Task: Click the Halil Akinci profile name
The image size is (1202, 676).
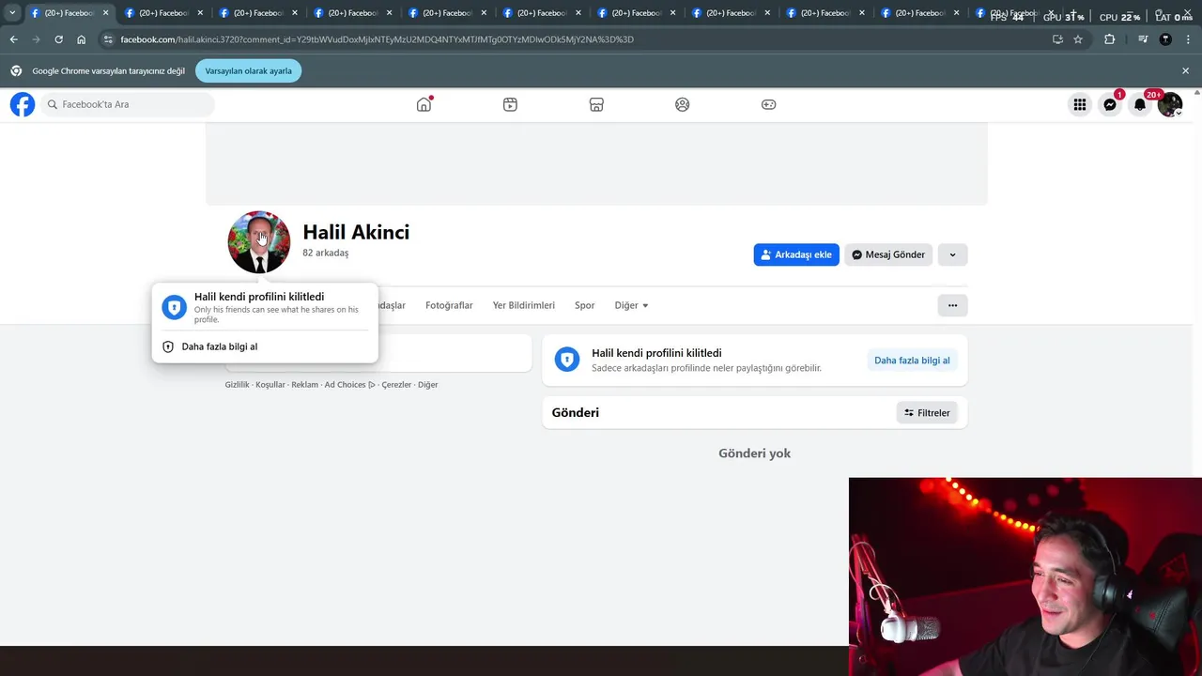Action: click(356, 232)
